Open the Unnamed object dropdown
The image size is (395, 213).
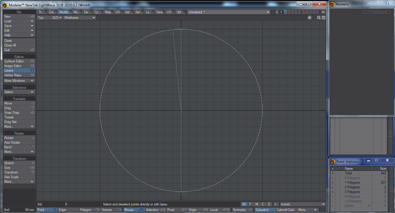(x=229, y=12)
